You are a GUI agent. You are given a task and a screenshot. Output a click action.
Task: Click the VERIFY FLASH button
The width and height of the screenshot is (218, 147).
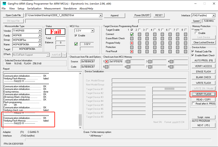click(204, 94)
